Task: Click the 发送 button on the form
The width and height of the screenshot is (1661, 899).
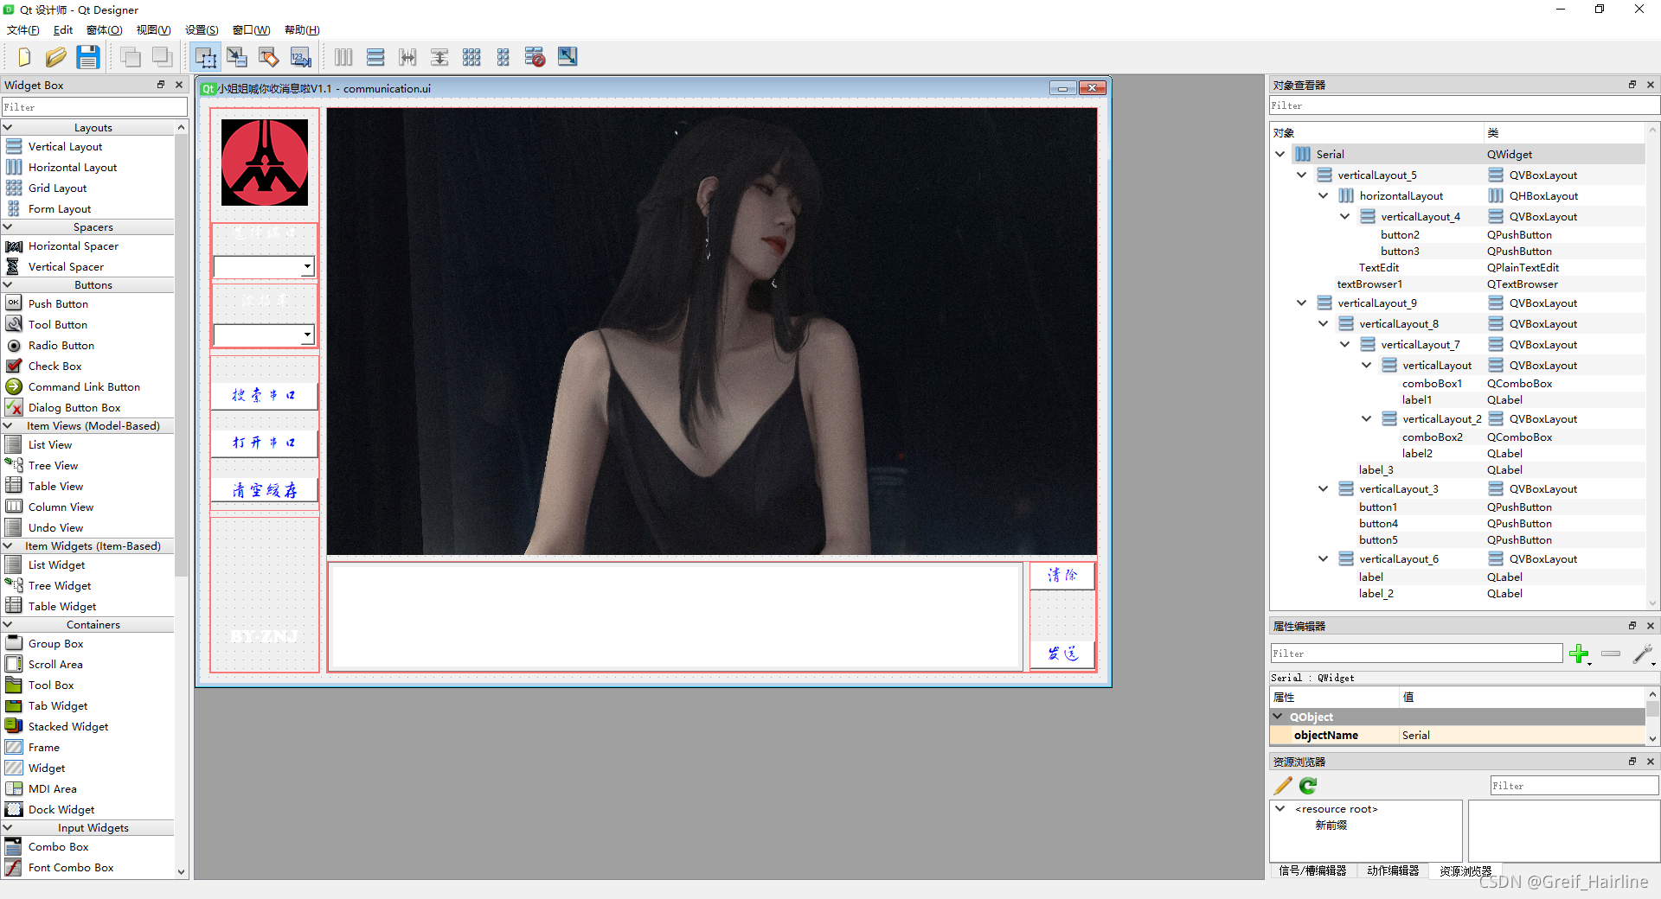Action: coord(1062,654)
